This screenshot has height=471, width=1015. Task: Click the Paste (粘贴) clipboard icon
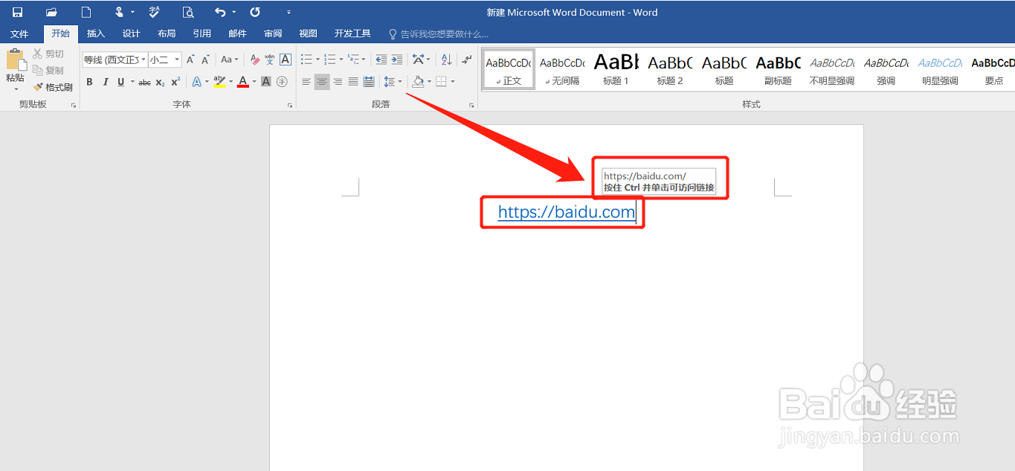(x=16, y=60)
